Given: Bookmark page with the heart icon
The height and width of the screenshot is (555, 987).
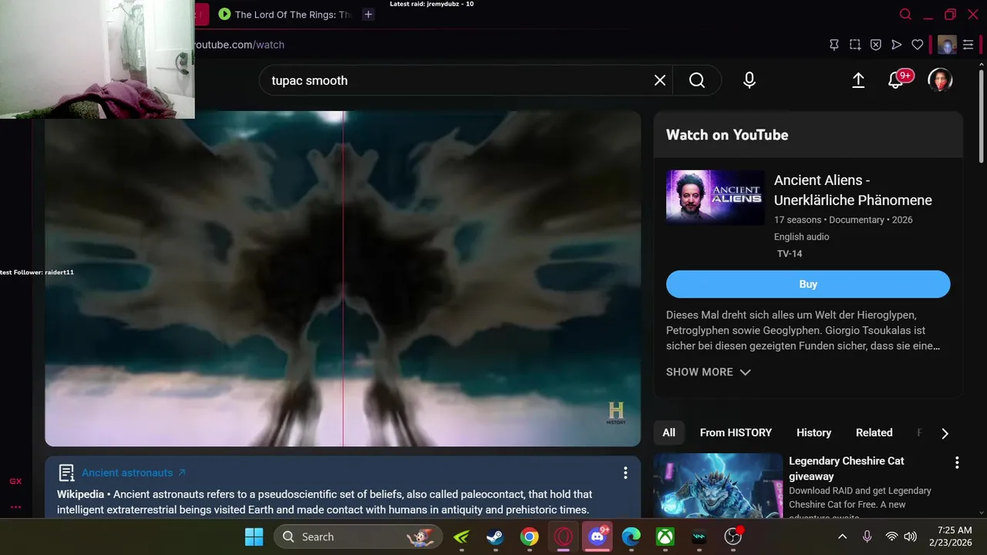Looking at the screenshot, I should [x=917, y=45].
